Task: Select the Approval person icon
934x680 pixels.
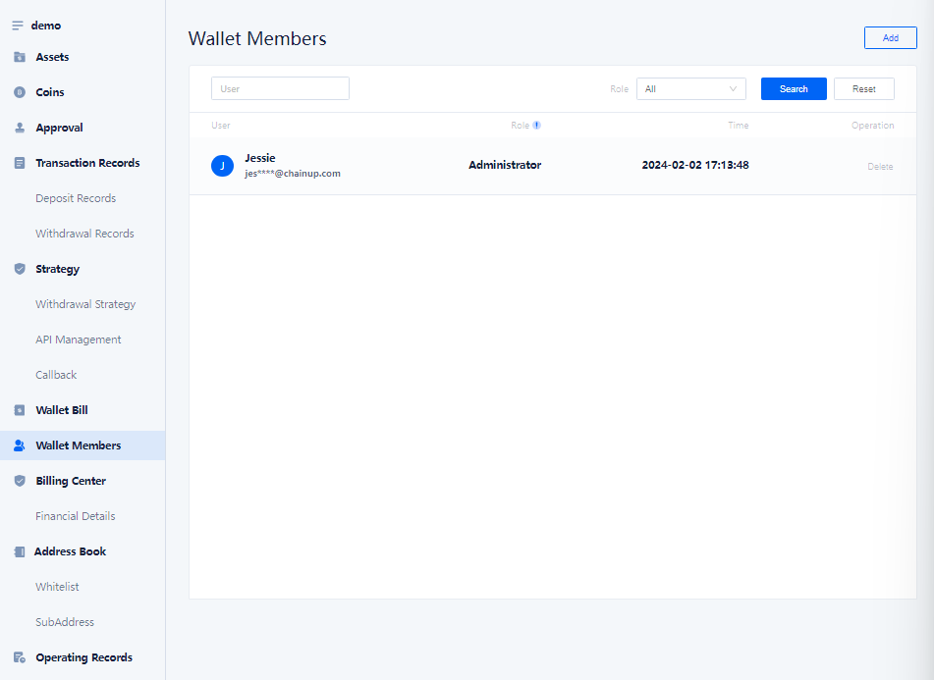Action: coord(20,128)
